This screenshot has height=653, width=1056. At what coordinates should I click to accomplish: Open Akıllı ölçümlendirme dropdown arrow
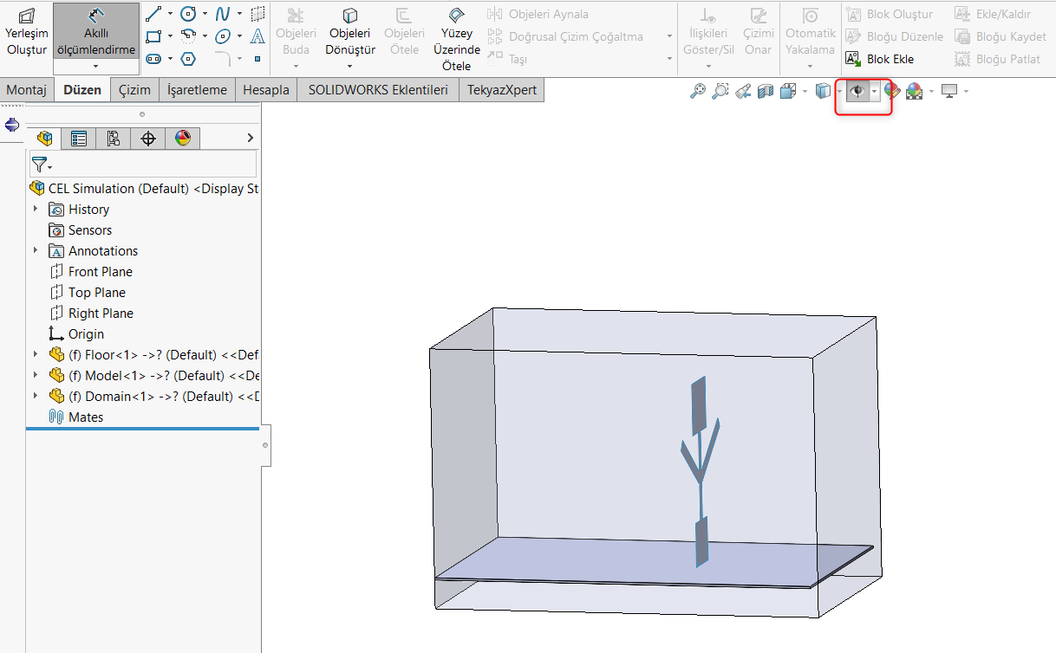(x=95, y=66)
